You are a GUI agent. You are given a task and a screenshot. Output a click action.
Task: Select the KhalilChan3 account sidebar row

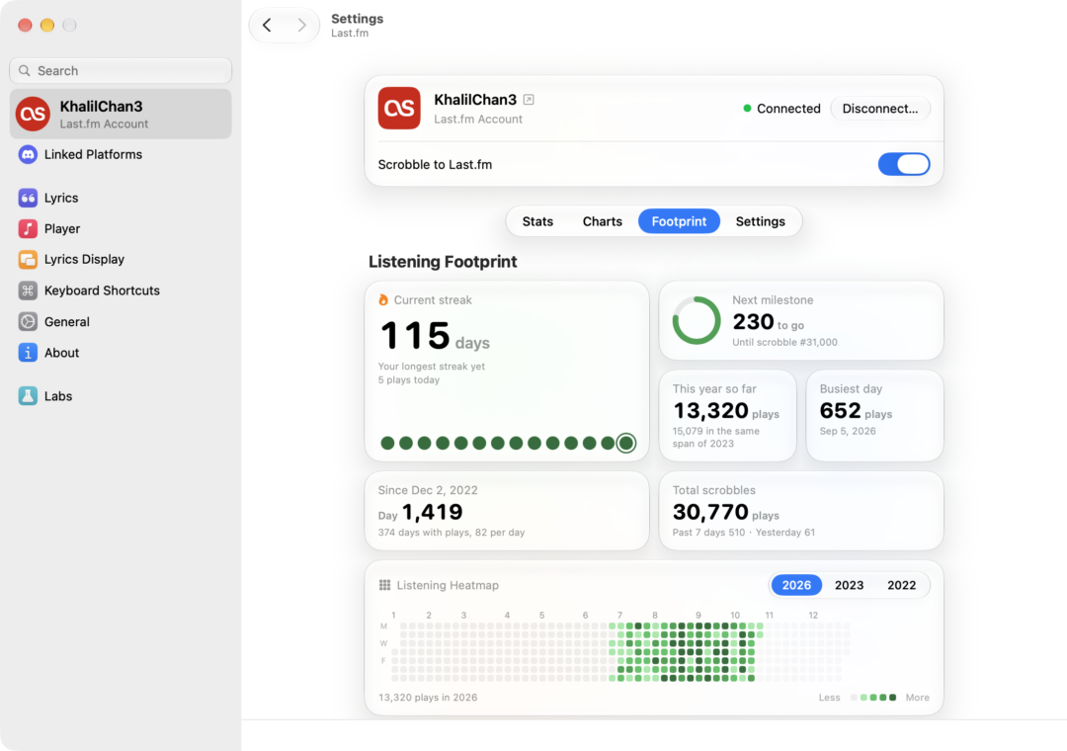point(121,114)
